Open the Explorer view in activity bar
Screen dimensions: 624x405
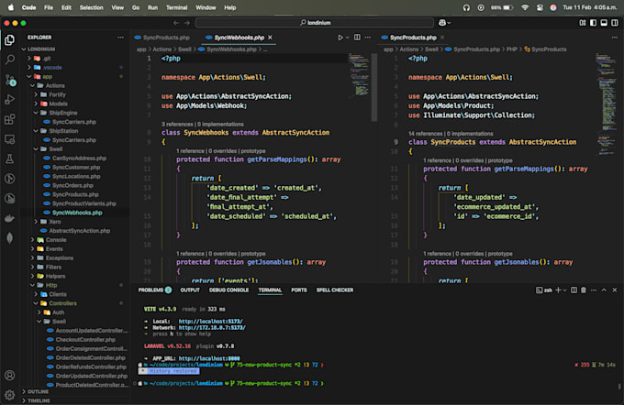tap(9, 39)
